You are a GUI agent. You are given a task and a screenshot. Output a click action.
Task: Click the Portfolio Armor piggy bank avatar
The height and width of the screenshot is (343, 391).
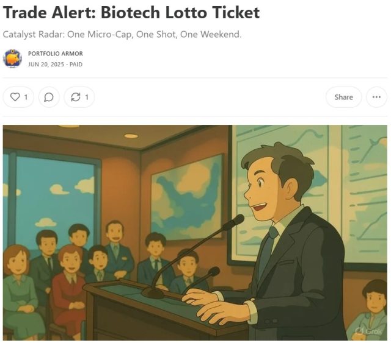click(x=12, y=58)
